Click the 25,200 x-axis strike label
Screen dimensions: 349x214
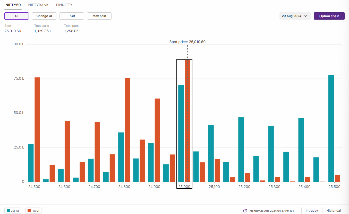point(244,186)
